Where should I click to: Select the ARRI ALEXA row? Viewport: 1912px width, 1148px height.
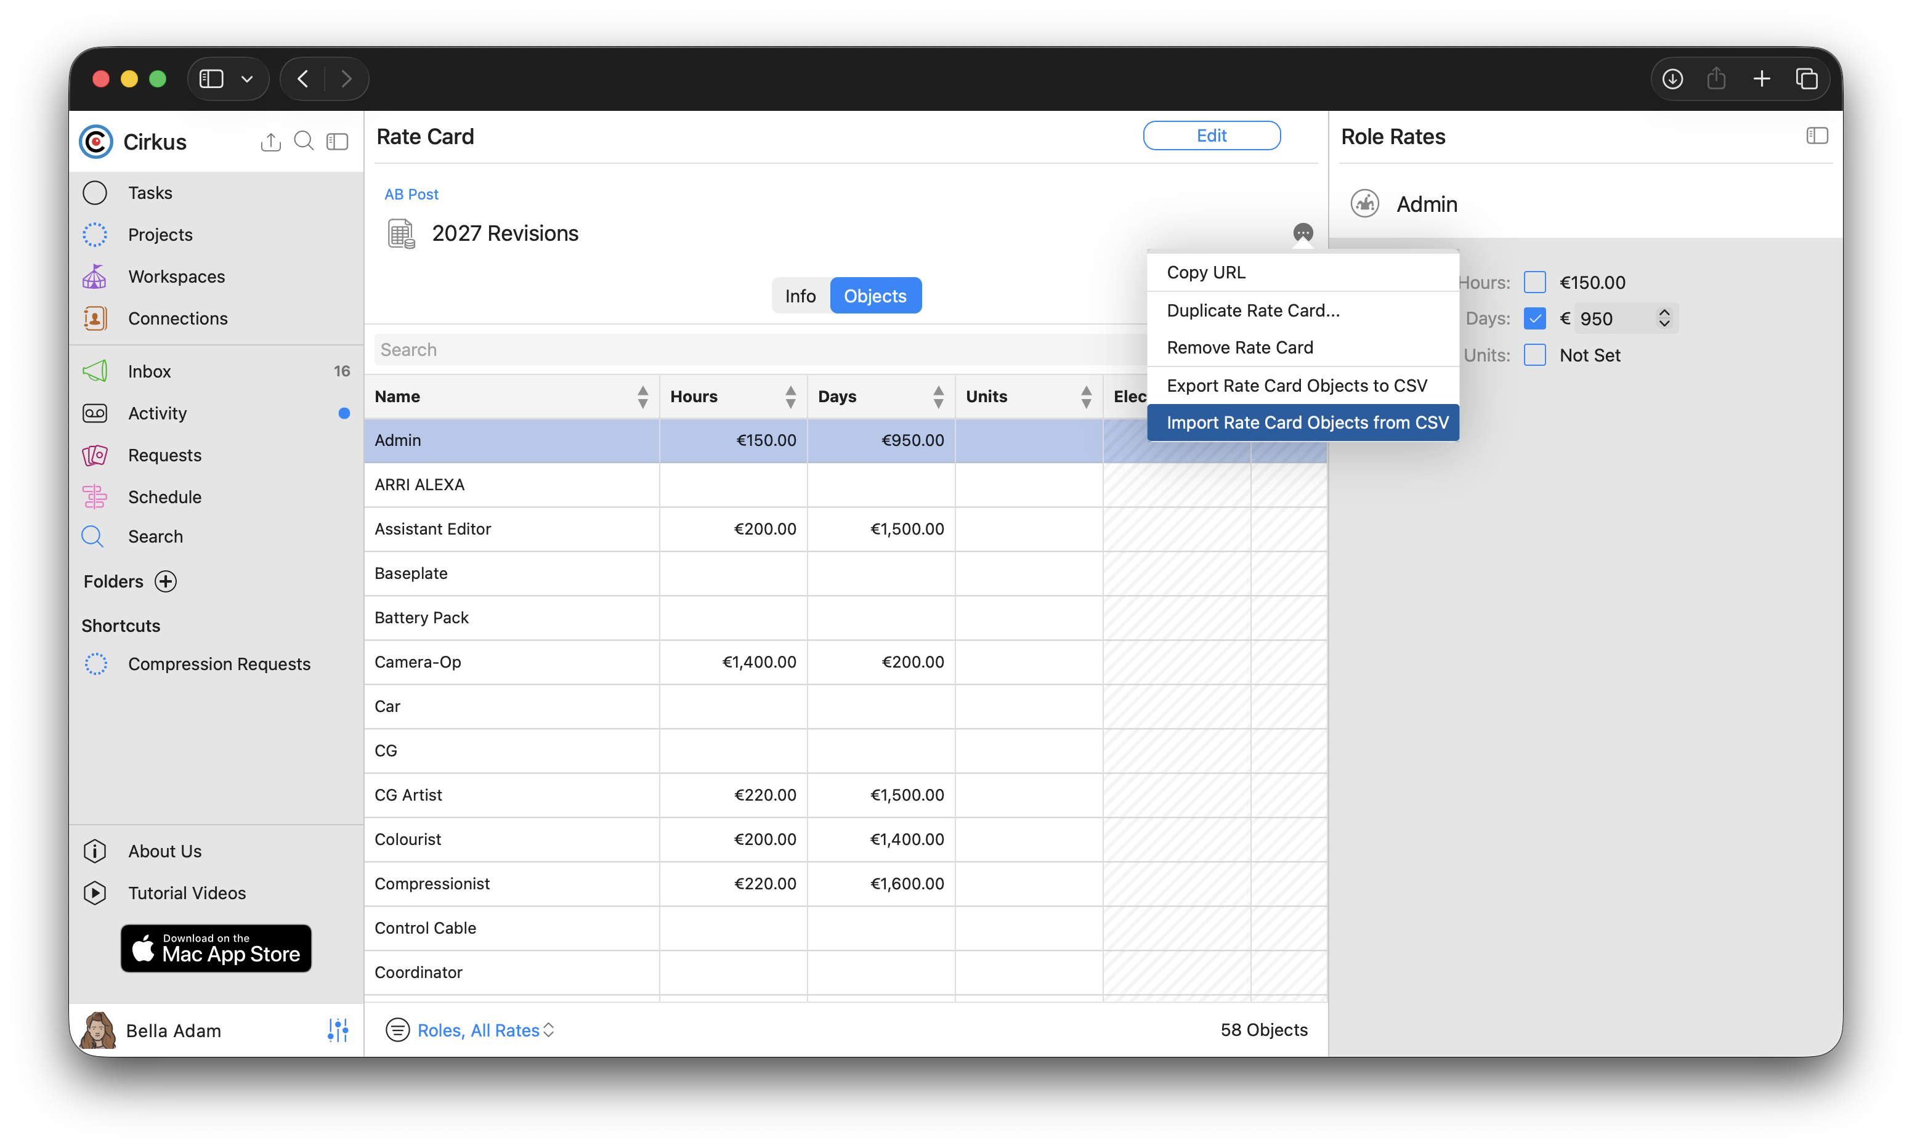point(845,485)
